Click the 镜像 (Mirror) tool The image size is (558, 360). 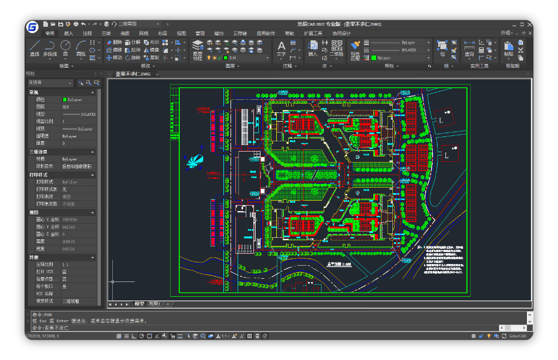click(151, 50)
